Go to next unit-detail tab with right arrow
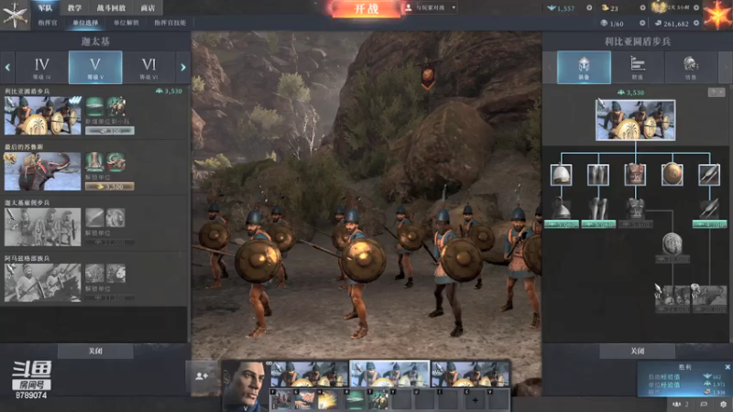The image size is (733, 412). click(725, 67)
